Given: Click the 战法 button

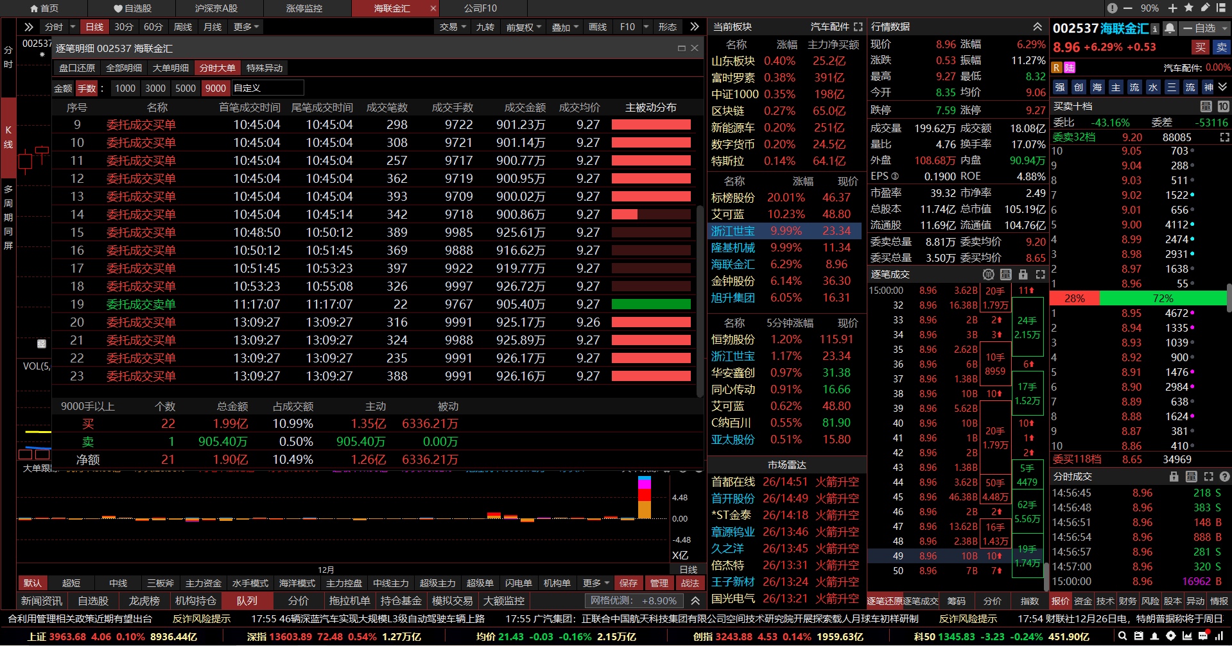Looking at the screenshot, I should (690, 583).
